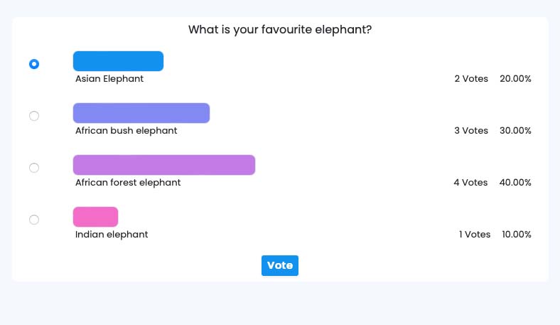Click the 3 Votes count

pos(471,131)
